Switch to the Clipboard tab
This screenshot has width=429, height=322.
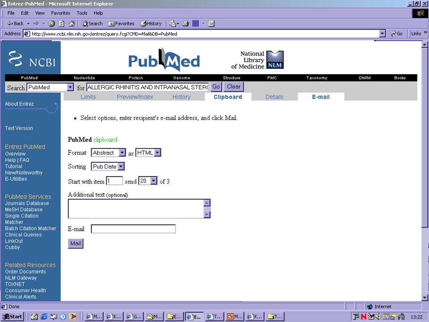tap(228, 97)
